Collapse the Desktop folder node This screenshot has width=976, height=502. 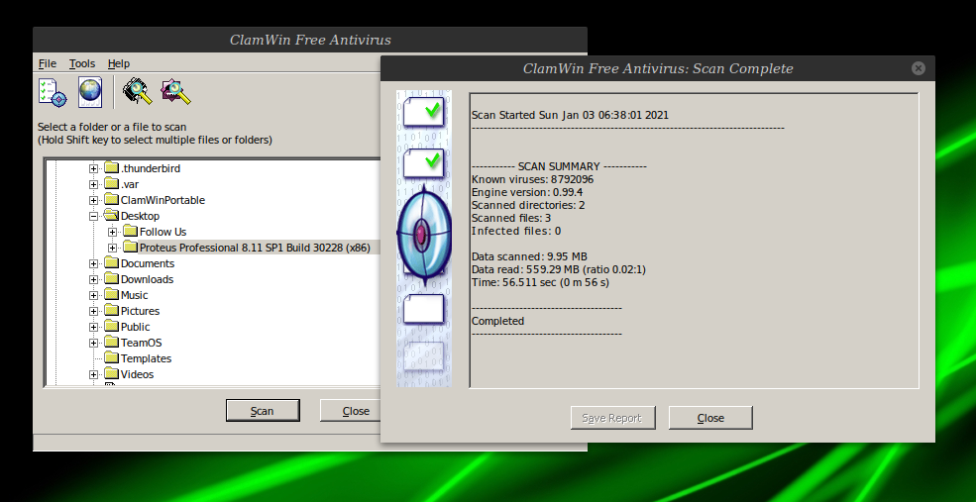[93, 216]
